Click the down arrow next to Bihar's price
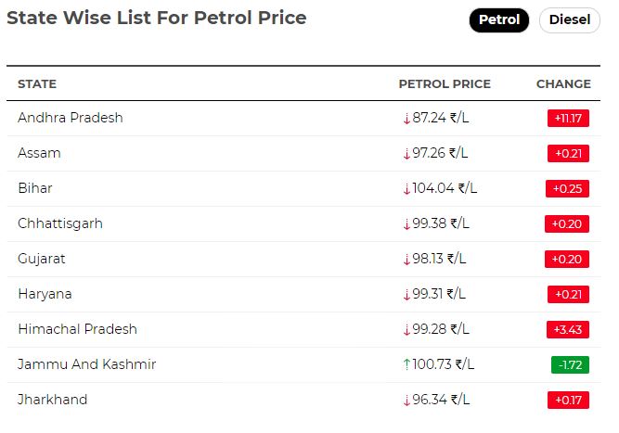The width and height of the screenshot is (619, 433). tap(407, 188)
